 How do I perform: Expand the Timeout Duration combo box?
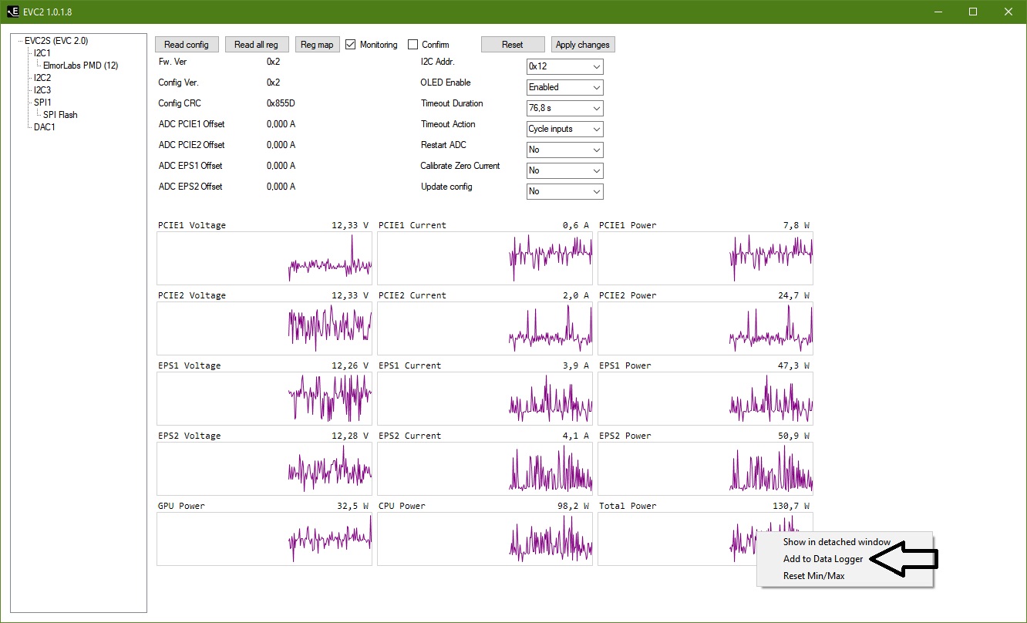[x=564, y=109]
